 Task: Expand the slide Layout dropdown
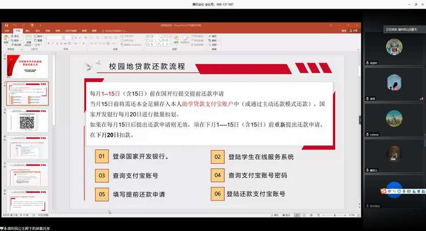tap(38, 36)
